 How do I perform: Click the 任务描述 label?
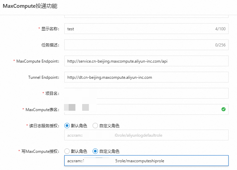[50, 45]
